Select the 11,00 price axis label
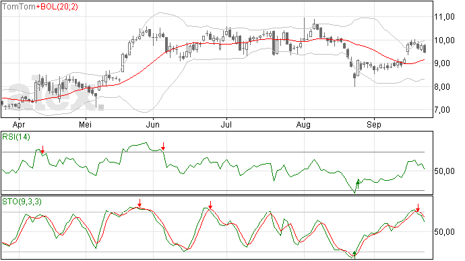 click(x=444, y=17)
